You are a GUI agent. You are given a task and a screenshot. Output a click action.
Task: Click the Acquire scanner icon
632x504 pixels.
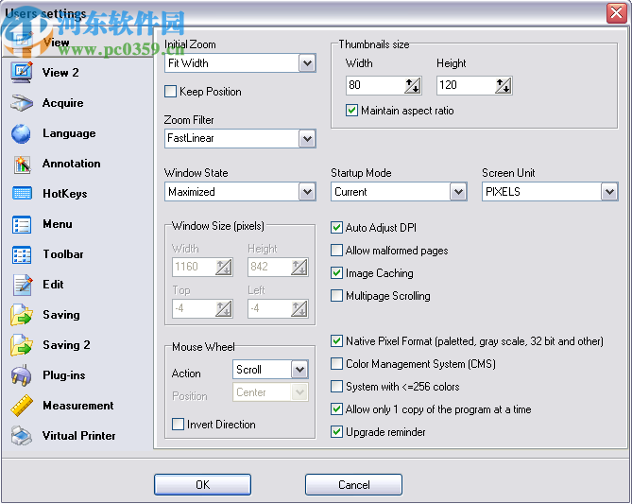[22, 103]
